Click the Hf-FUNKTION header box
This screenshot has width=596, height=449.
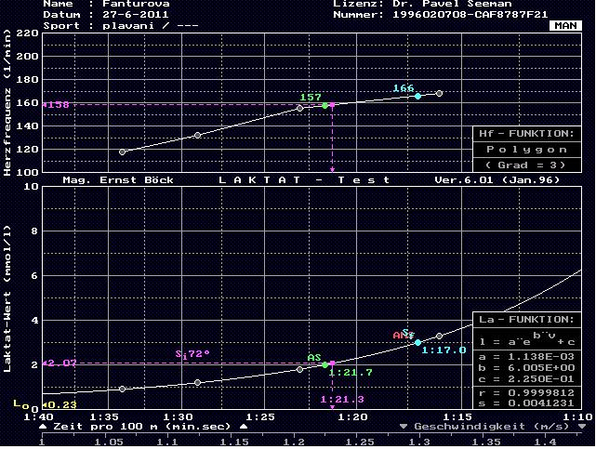[x=527, y=134]
